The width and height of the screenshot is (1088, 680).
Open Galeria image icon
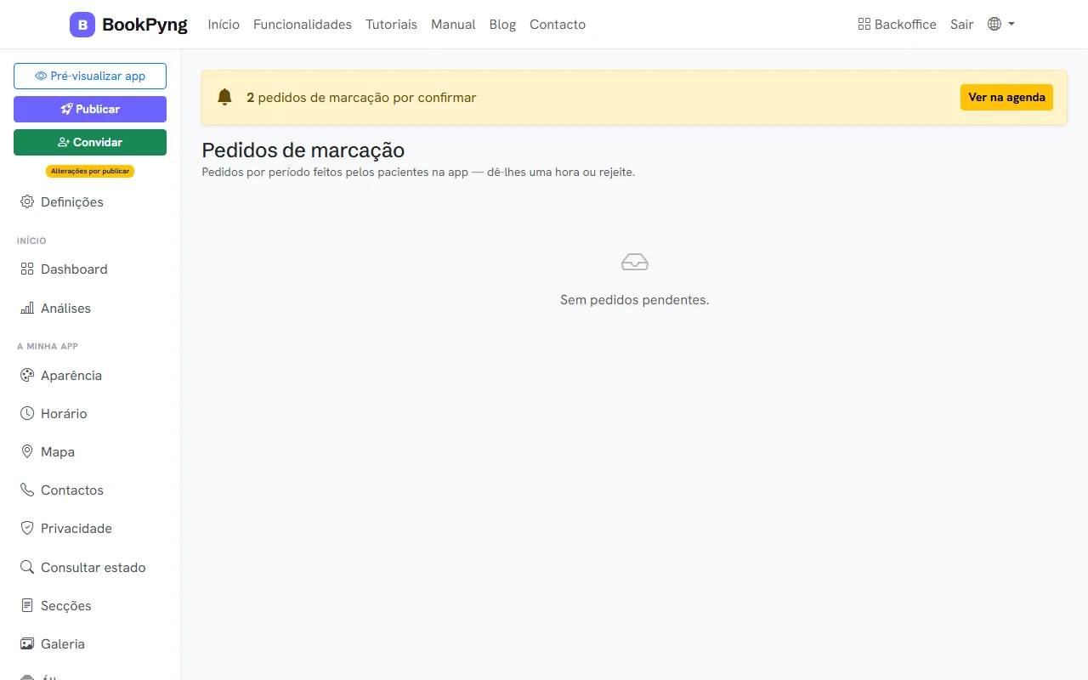[27, 643]
